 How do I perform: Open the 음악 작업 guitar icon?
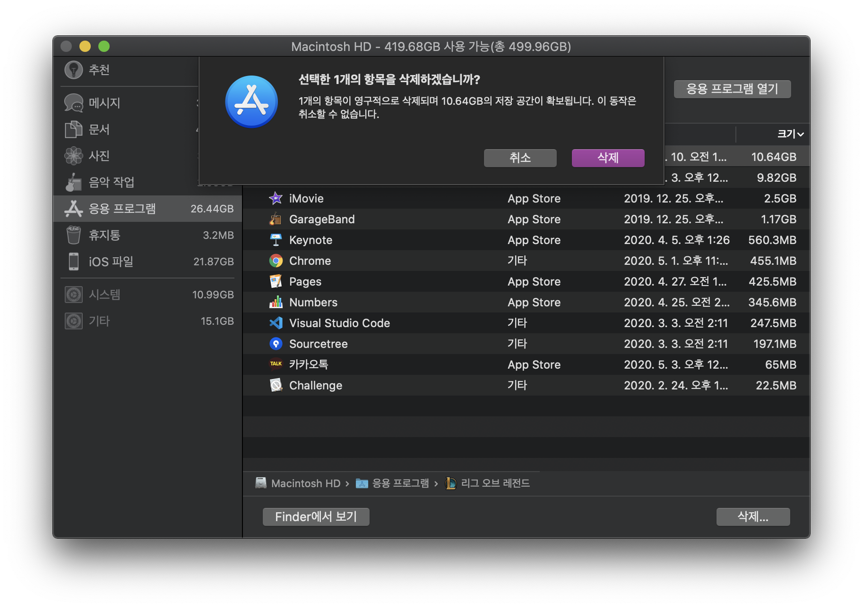(74, 182)
